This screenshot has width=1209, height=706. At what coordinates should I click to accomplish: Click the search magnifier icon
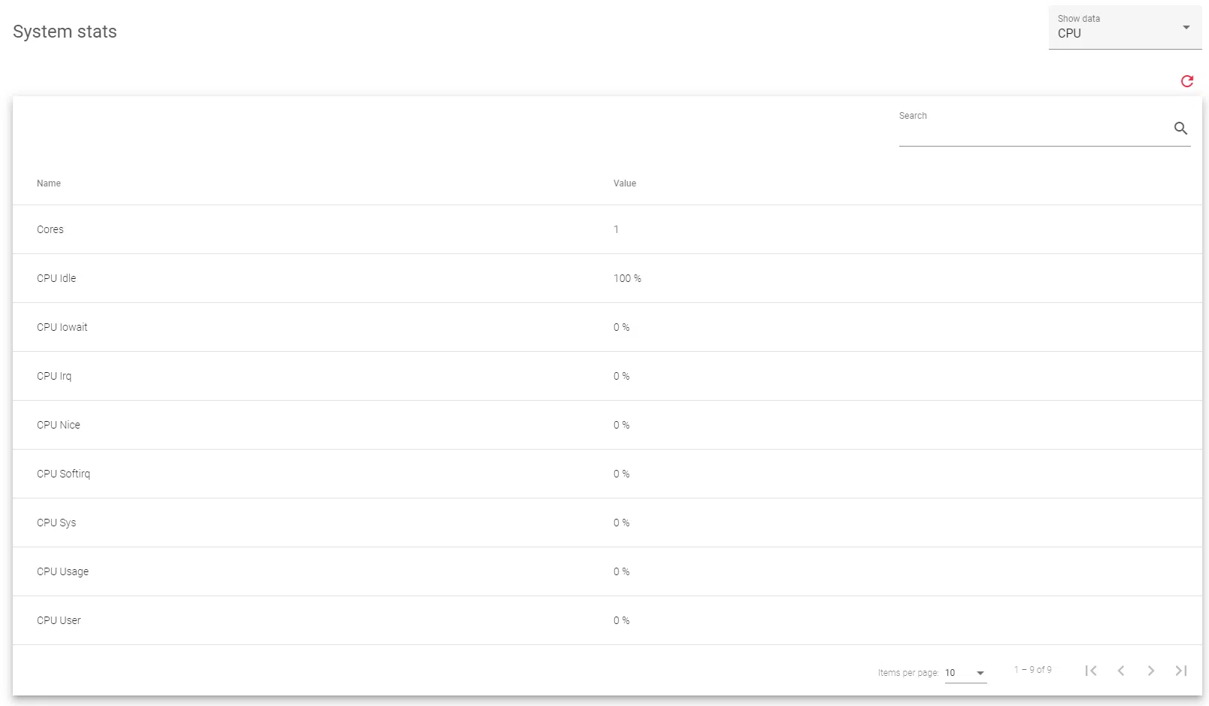point(1180,129)
